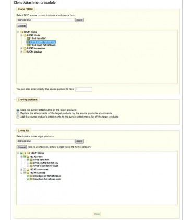This screenshot has width=193, height=220.
Task: Click iPod shuffle product icon in Clone TO tree
Action: (x=31, y=163)
